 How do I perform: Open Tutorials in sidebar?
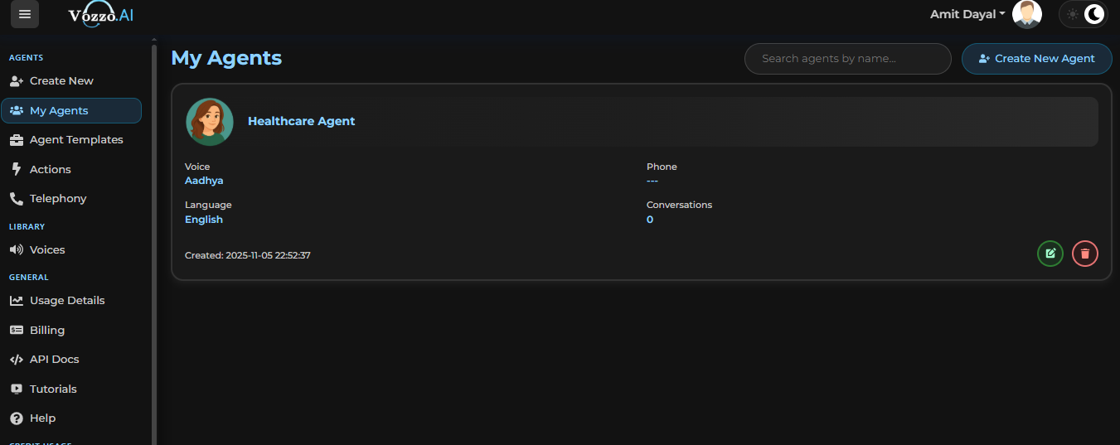pyautogui.click(x=71, y=389)
